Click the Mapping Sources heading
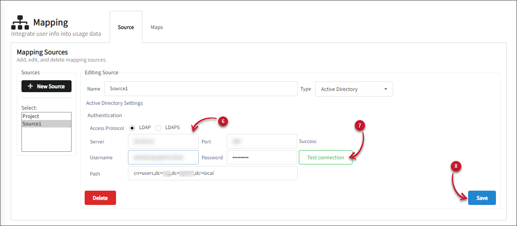 [42, 52]
